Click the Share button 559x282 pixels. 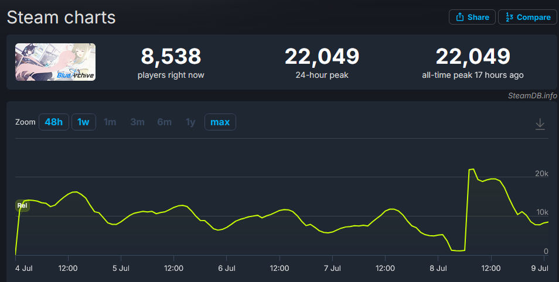click(472, 17)
